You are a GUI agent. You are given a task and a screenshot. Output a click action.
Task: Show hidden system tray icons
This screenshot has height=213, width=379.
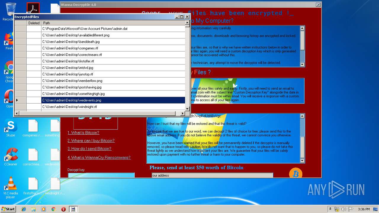[x=330, y=209]
